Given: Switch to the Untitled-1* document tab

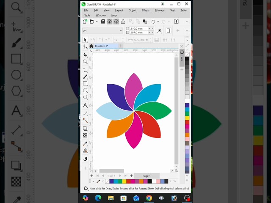Looking at the screenshot, I should click(102, 46).
